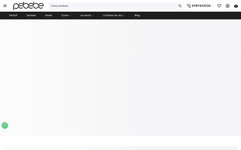Open the Sandale category
Screen dimensions: 241x150
coord(31,15)
